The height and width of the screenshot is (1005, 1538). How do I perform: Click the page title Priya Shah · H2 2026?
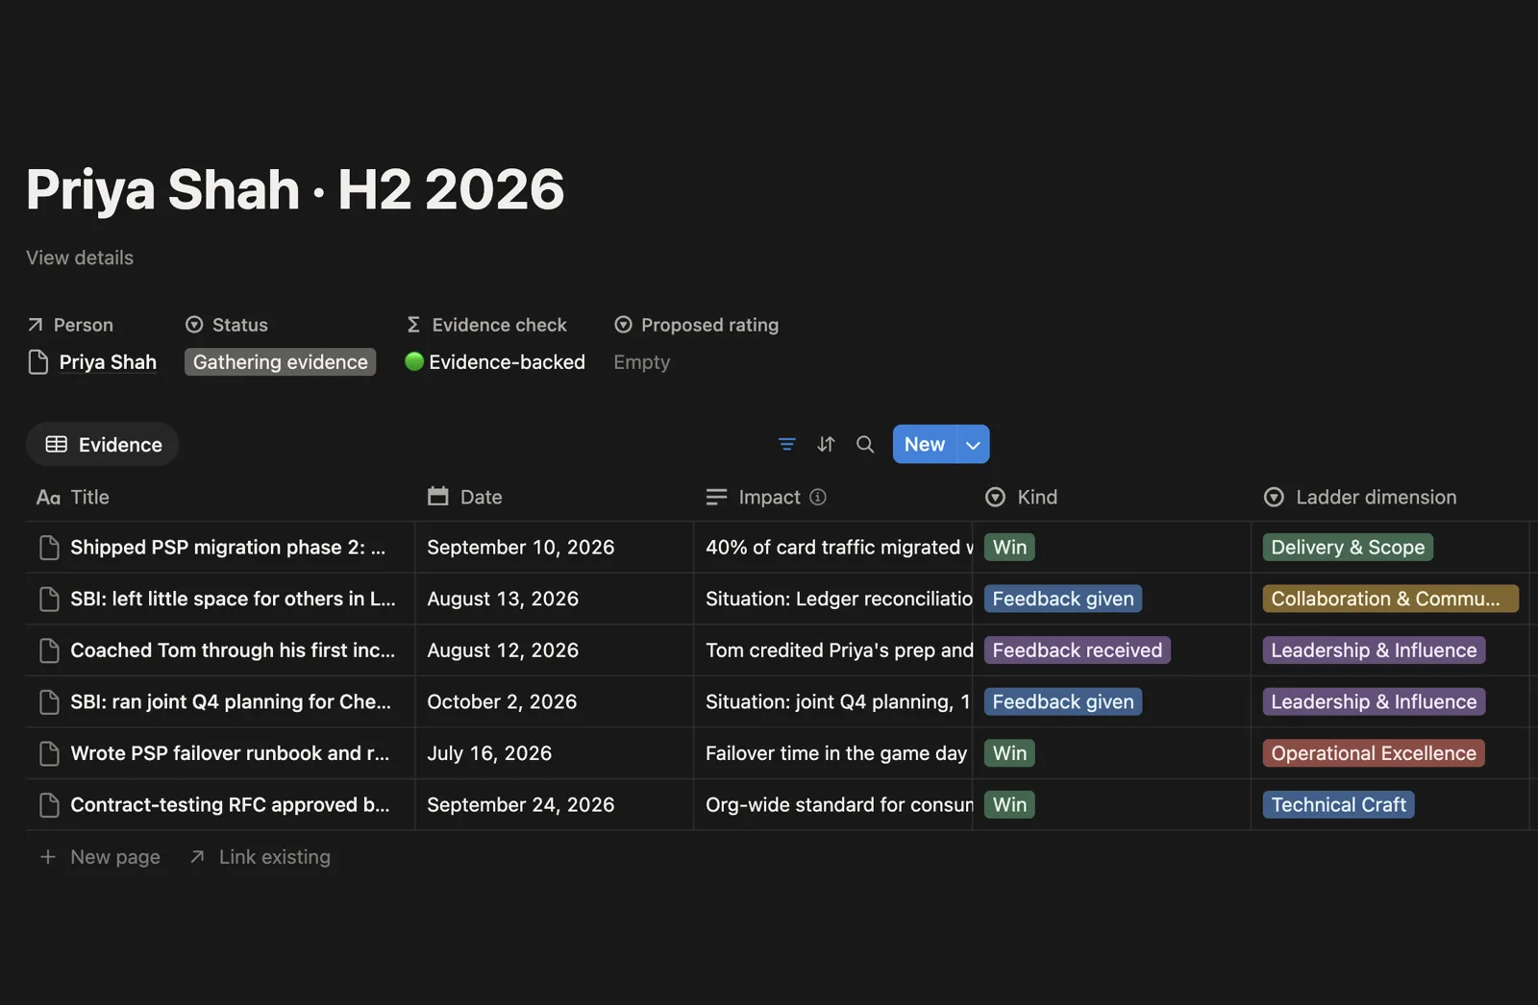coord(295,189)
